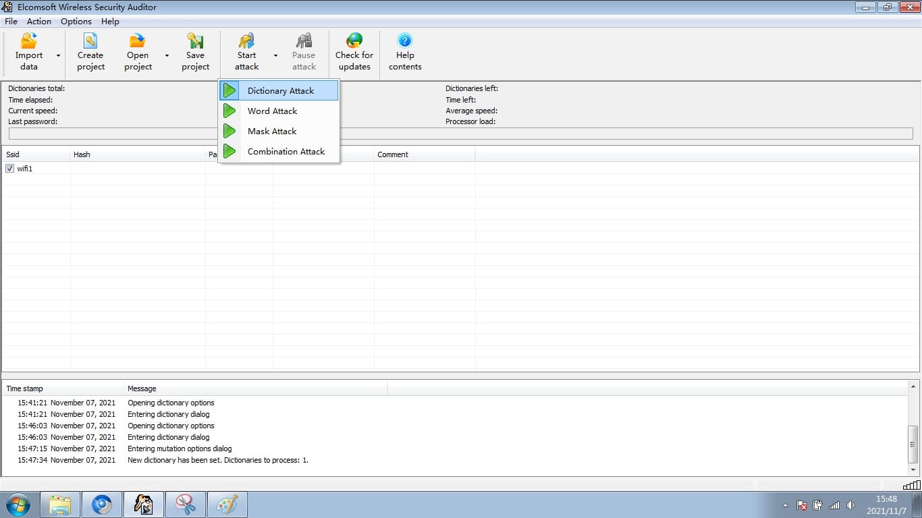The height and width of the screenshot is (518, 922).
Task: Expand the Open project dropdown arrow
Action: [167, 55]
